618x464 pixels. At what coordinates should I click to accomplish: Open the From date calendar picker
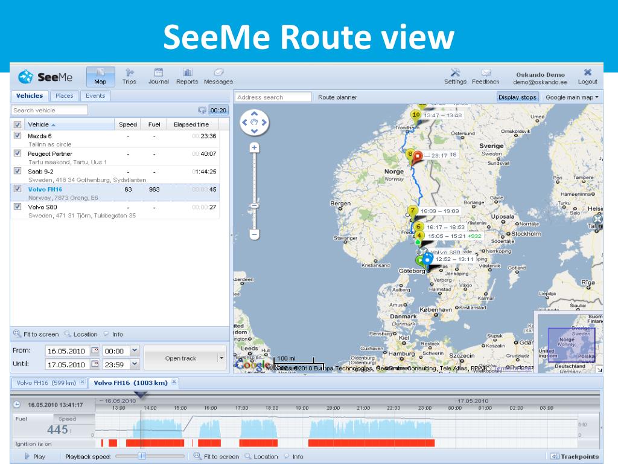95,350
